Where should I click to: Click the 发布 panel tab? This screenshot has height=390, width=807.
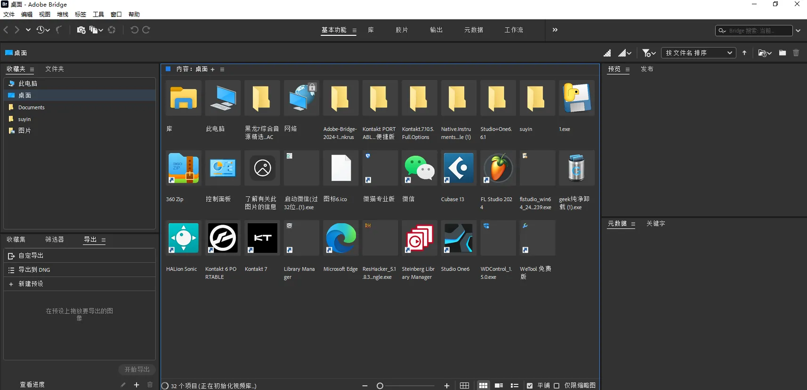coord(647,69)
